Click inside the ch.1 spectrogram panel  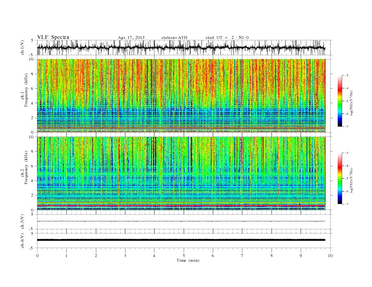pyautogui.click(x=181, y=96)
